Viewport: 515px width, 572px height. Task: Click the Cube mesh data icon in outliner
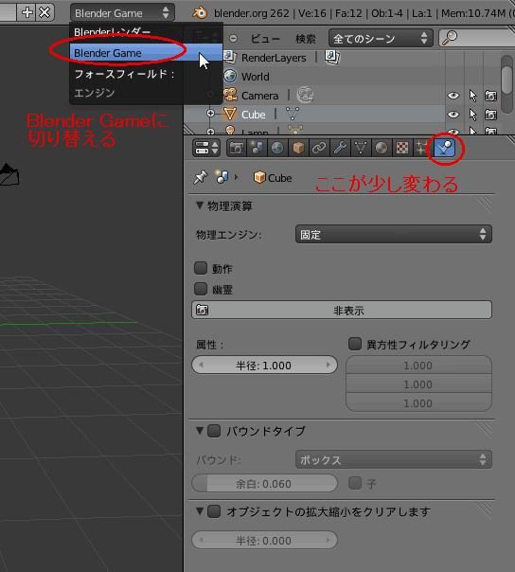click(x=293, y=114)
